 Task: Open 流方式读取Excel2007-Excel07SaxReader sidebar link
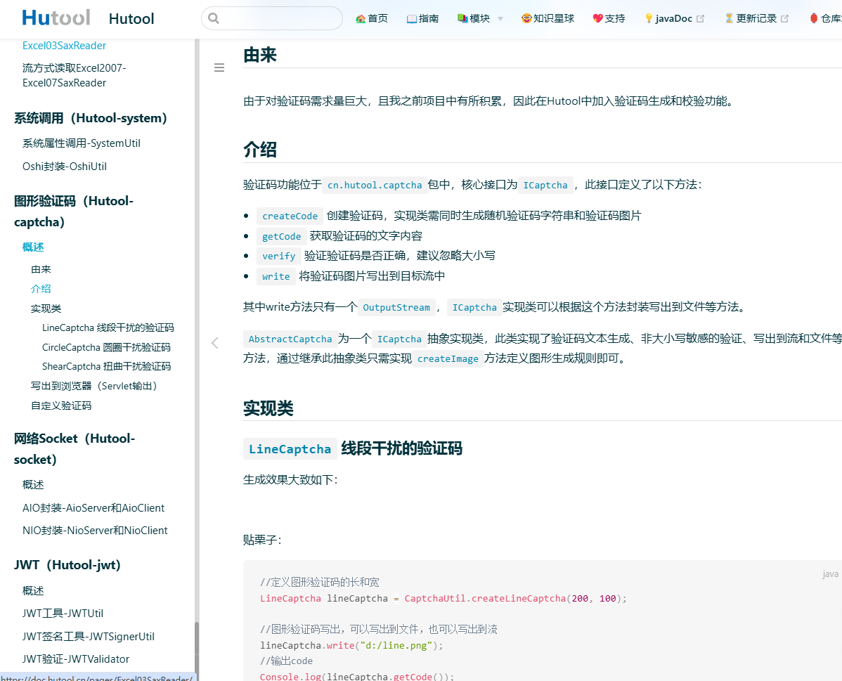[74, 75]
